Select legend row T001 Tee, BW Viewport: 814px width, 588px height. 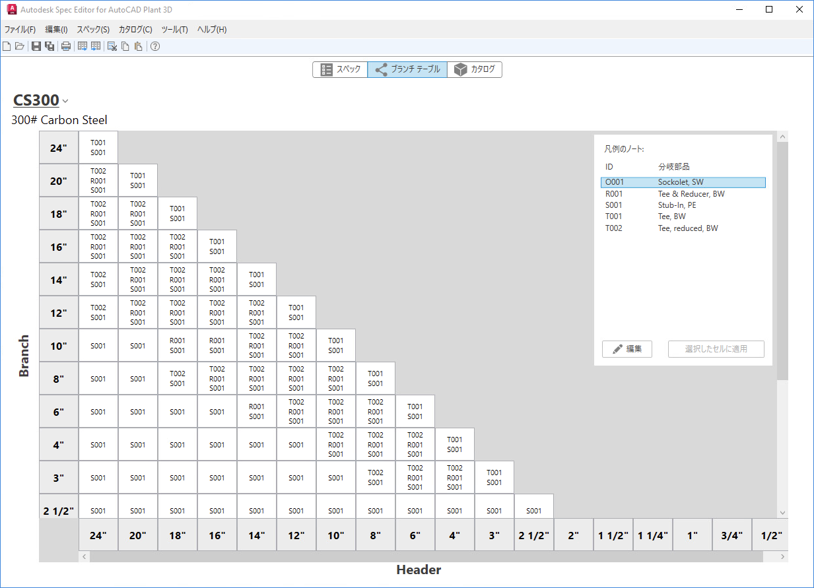[x=683, y=216]
